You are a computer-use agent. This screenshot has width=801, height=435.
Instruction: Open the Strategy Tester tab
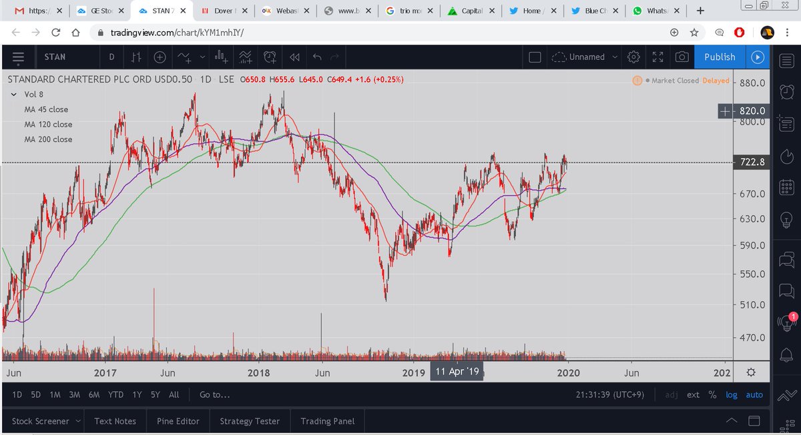[x=250, y=421]
